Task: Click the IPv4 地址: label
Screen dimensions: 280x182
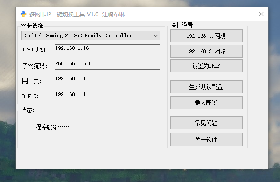Action: [36, 49]
